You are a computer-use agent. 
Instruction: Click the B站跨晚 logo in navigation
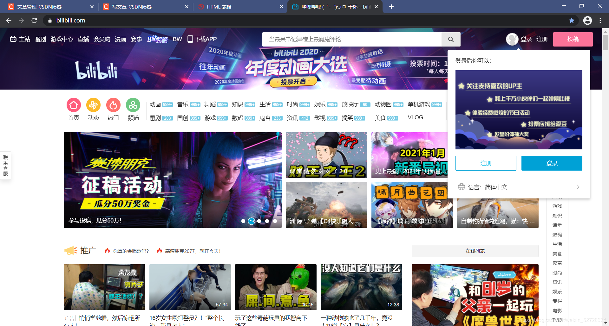click(157, 39)
